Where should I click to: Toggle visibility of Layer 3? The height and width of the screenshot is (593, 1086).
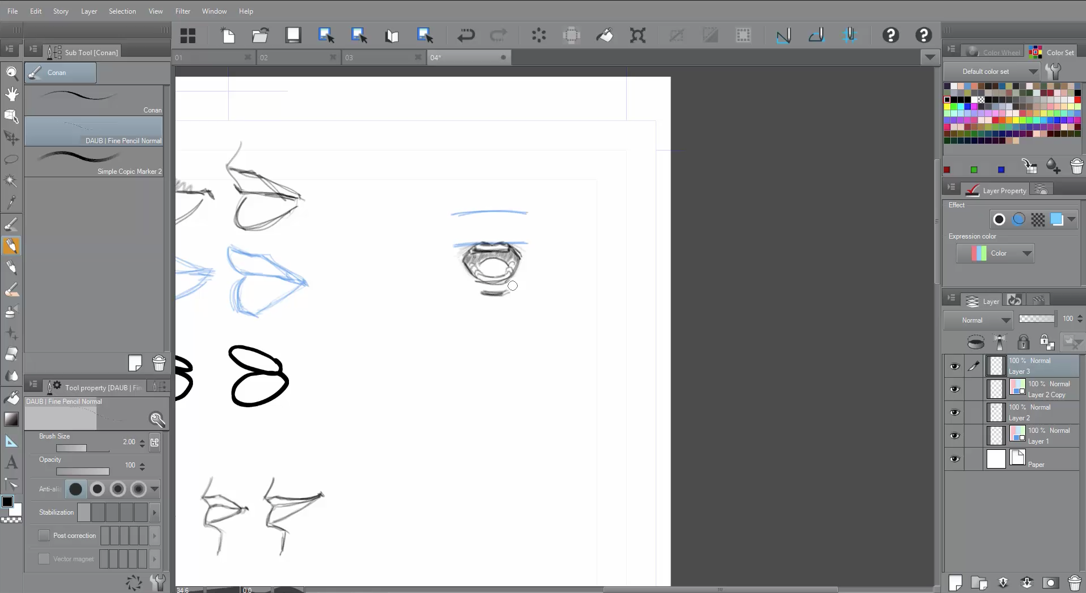(x=955, y=366)
